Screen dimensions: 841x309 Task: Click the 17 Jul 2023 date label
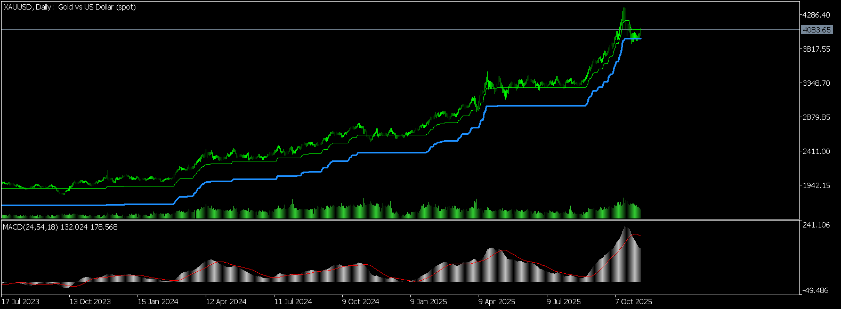[x=21, y=302]
